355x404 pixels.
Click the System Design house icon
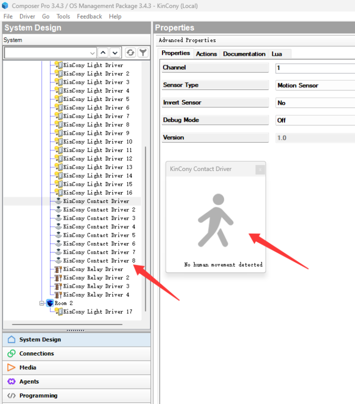click(x=12, y=339)
